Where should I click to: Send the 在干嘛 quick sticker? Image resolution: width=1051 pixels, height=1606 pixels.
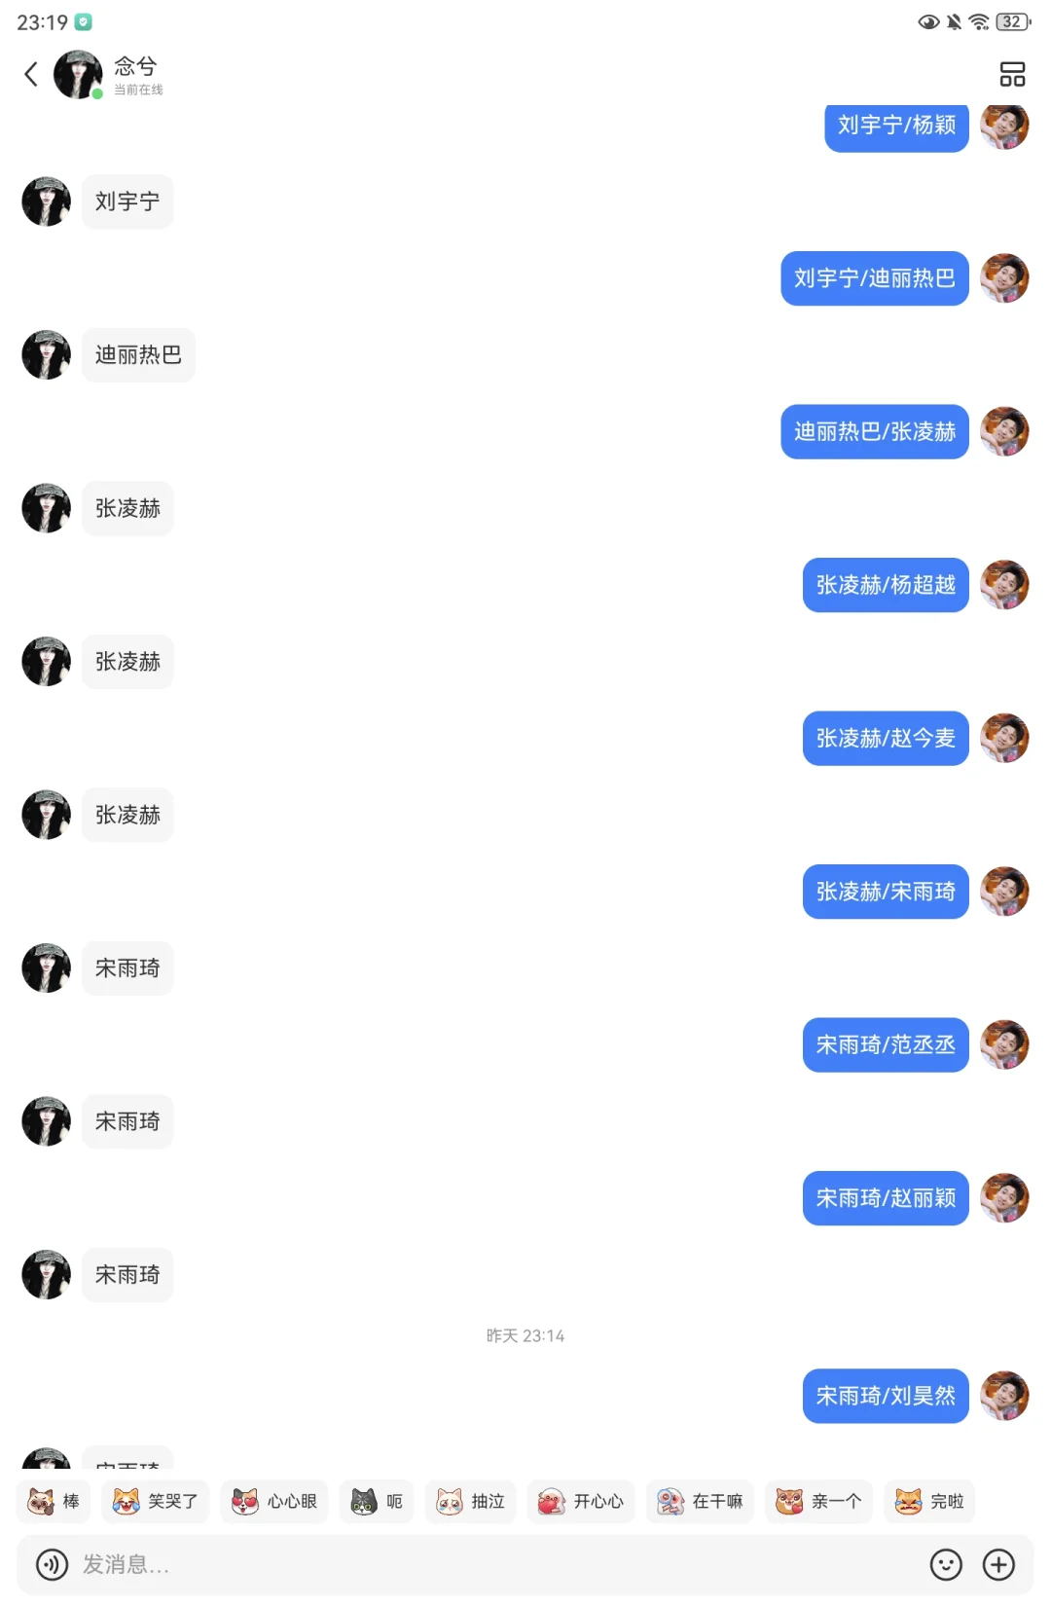coord(700,1501)
